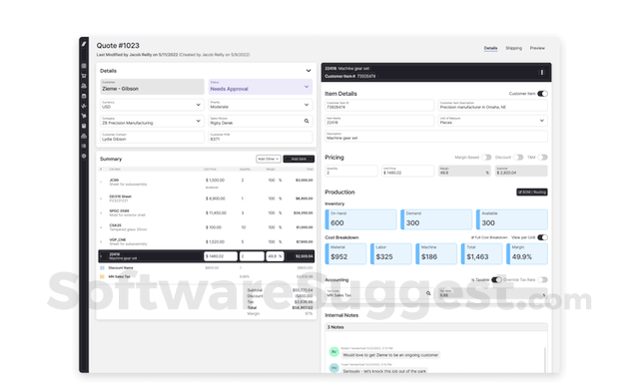Click the unit price box in selected row
The width and height of the screenshot is (639, 389).
221,256
